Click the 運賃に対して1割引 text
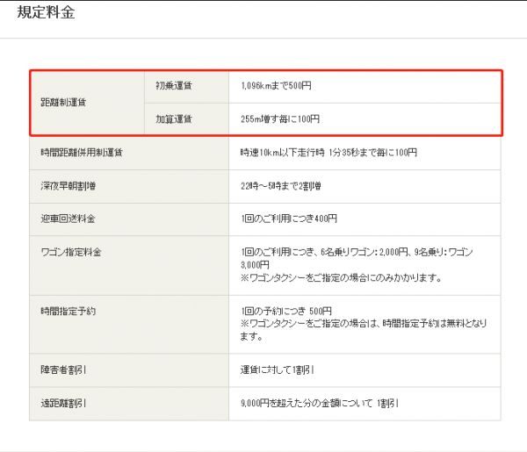This screenshot has height=452, width=527. point(280,369)
